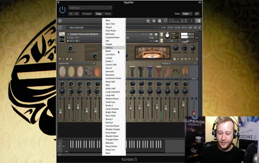Image resolution: width=259 pixels, height=163 pixels.
Task: Select Spring 1 reverb preset
Action: point(109,119)
